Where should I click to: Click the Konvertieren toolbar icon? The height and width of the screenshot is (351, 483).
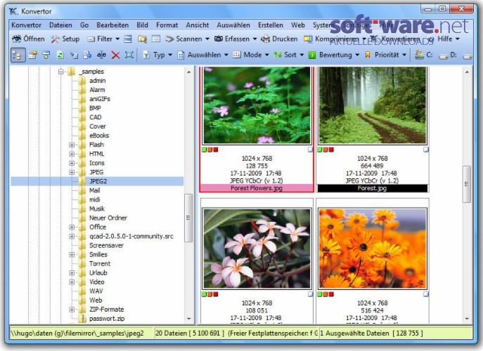[x=374, y=39]
